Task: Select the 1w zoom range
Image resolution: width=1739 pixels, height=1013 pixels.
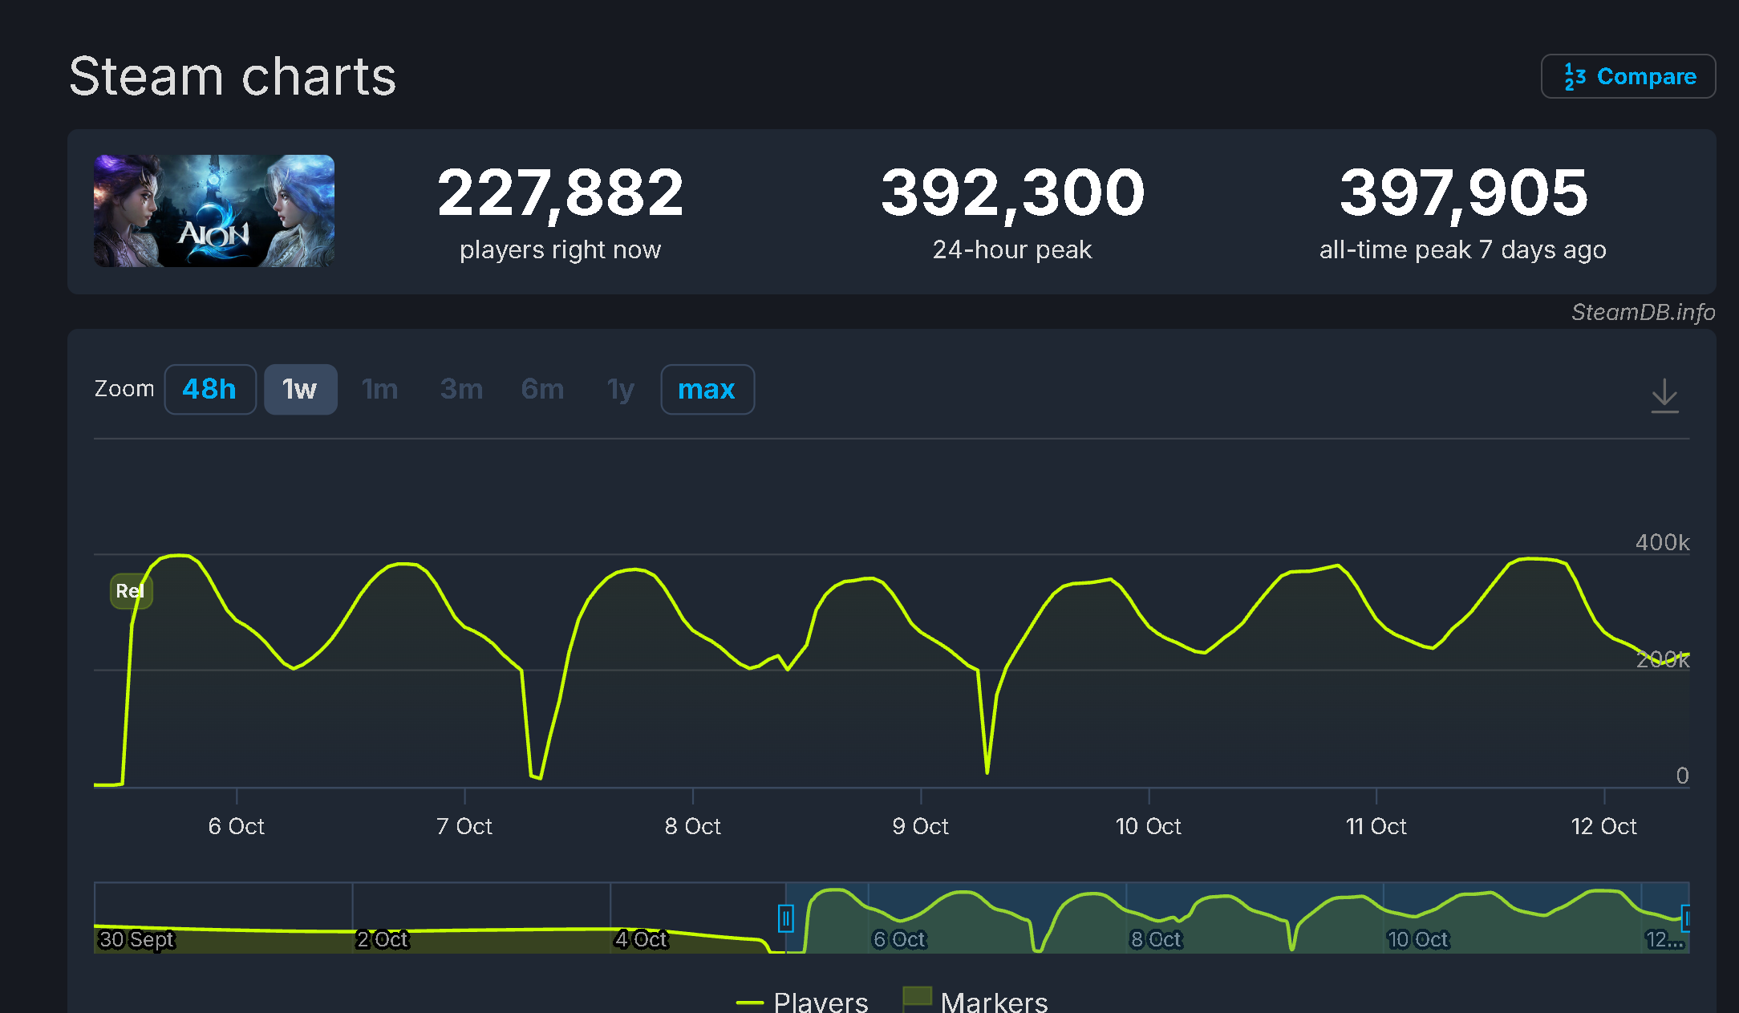Action: click(300, 389)
